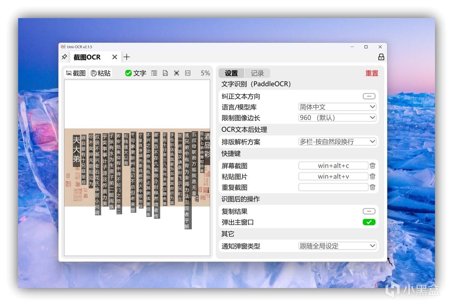This screenshot has width=453, height=306.
Task: Click the empty 重复截图 hotkey field
Action: 333,187
